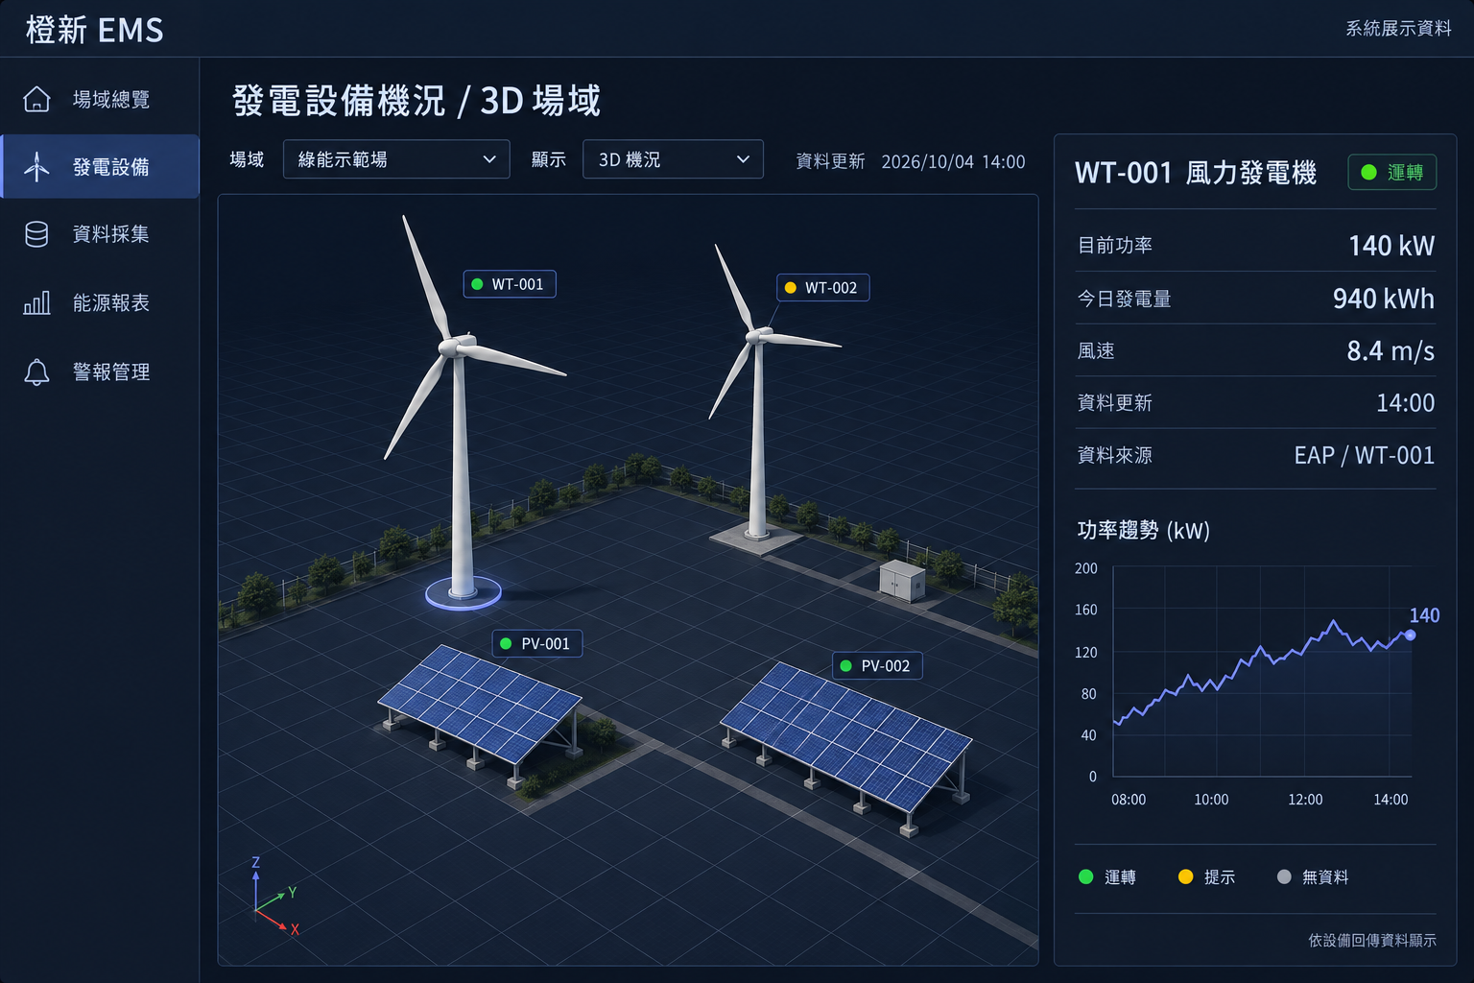Click the yellow status dot on WT-002 tag
Viewport: 1474px width, 983px height.
click(x=791, y=287)
